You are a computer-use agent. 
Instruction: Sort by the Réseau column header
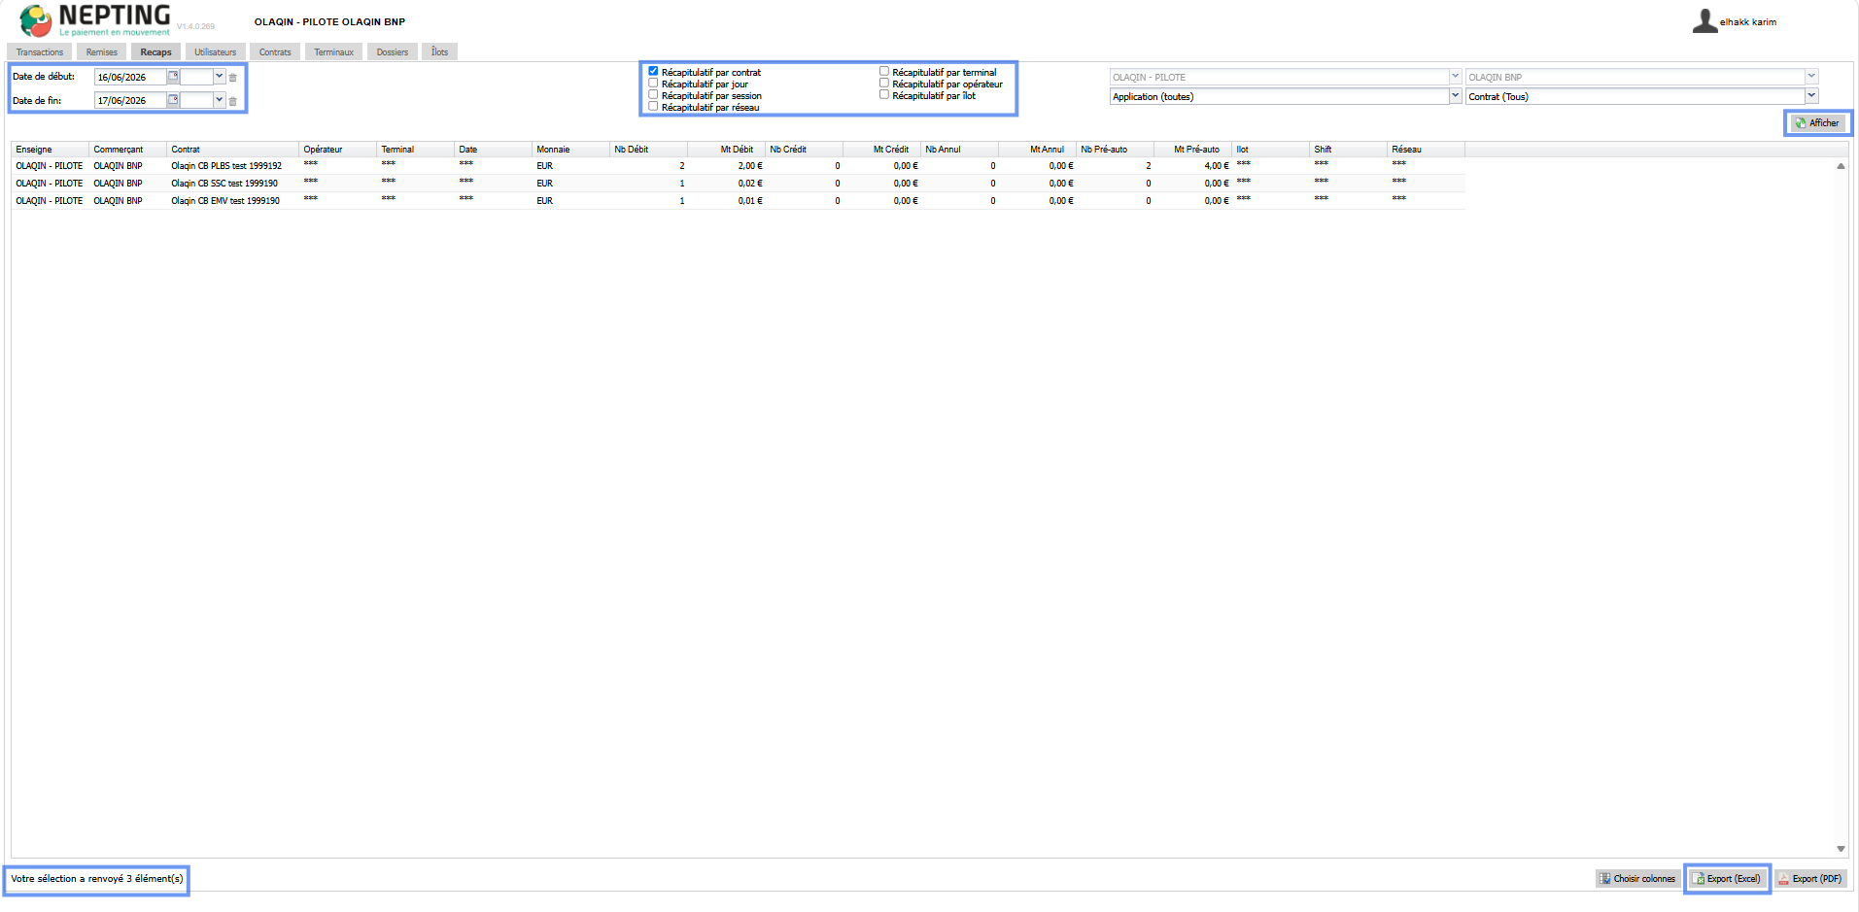[1427, 150]
